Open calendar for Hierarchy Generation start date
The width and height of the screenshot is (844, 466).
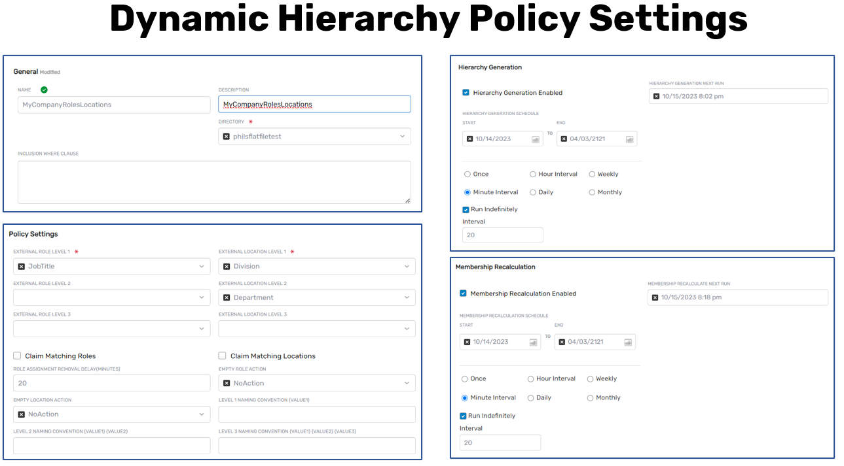[x=535, y=139]
